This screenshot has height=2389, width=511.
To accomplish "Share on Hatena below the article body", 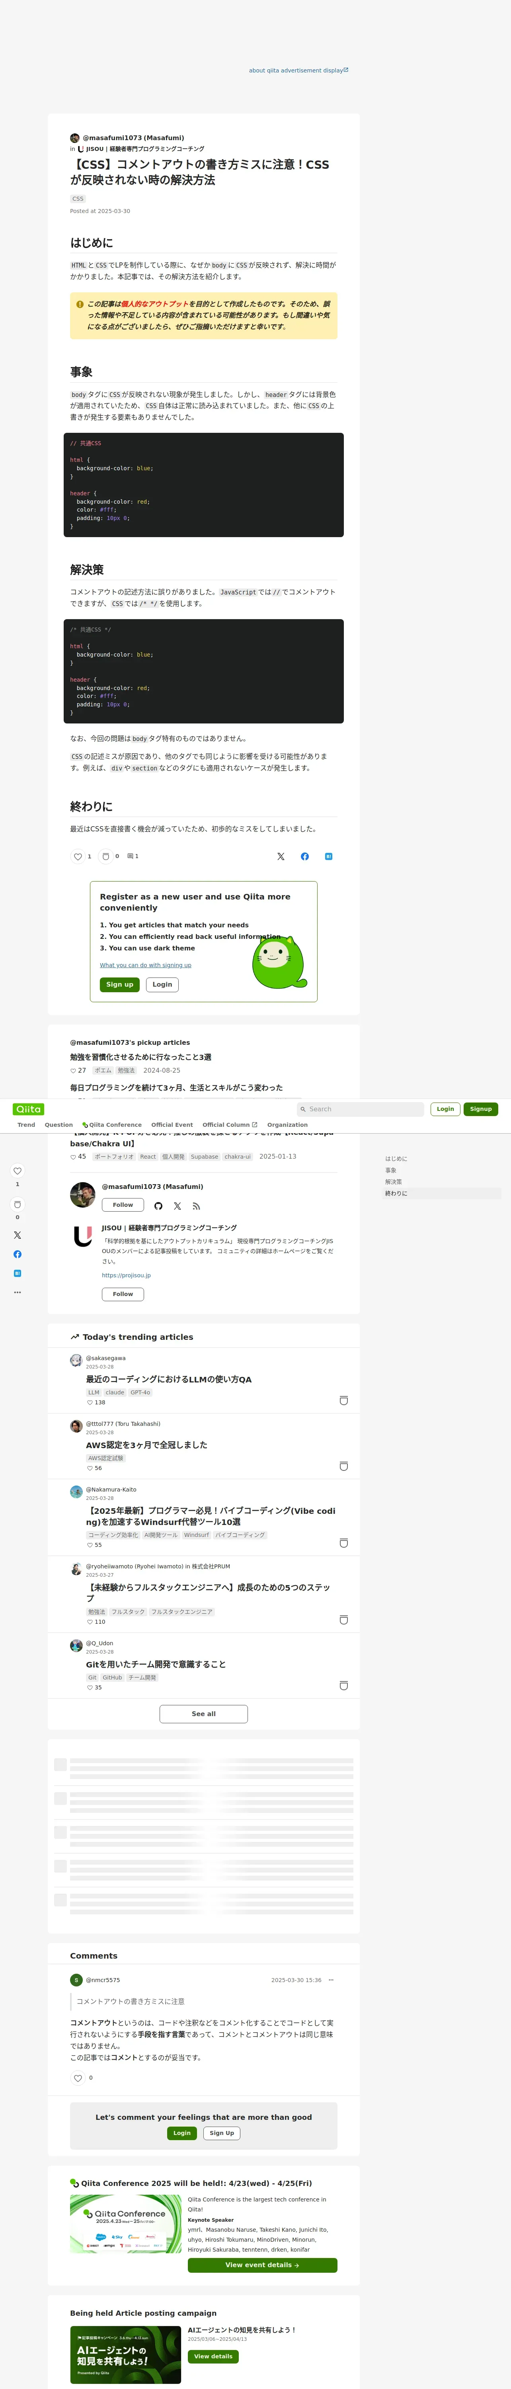I will click(328, 857).
